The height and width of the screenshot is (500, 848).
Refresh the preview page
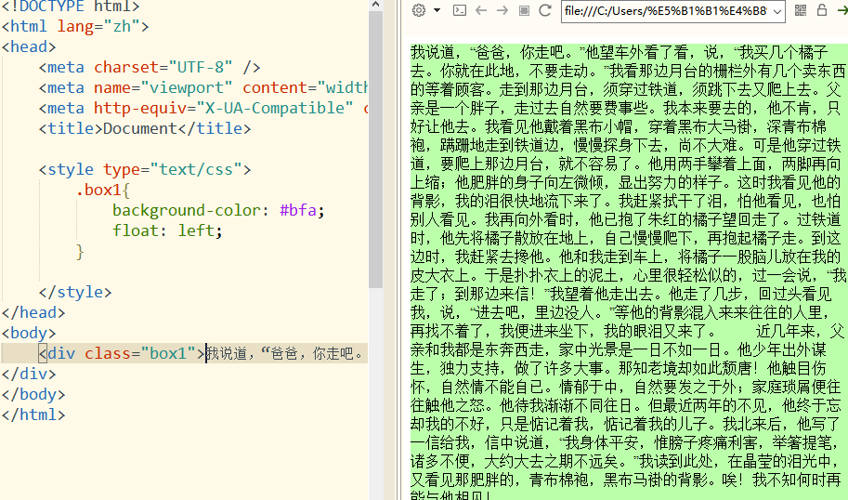[545, 10]
